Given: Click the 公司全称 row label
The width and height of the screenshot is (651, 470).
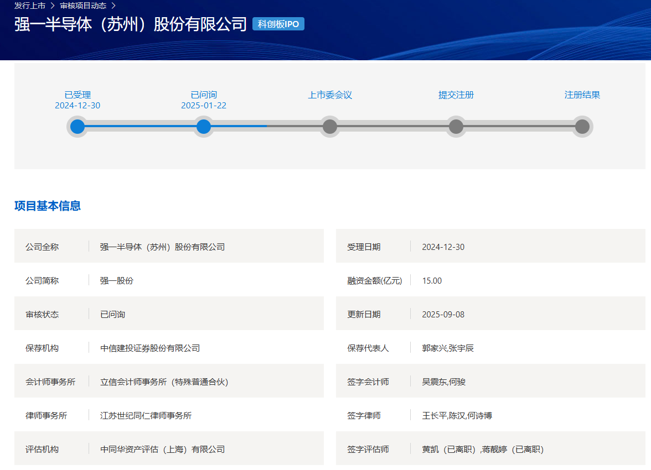Looking at the screenshot, I should (x=42, y=247).
